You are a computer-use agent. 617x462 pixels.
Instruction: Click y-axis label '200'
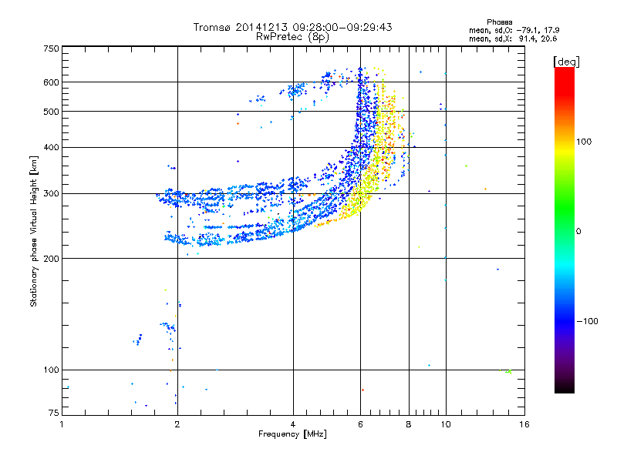click(x=51, y=259)
